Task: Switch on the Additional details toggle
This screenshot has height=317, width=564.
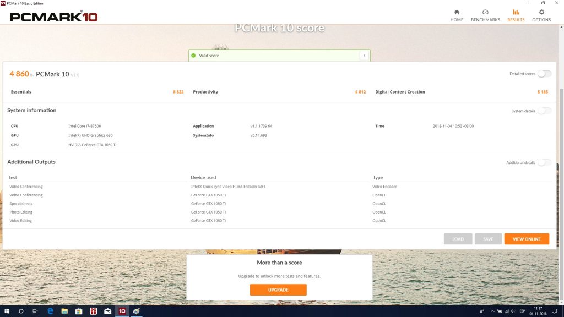Action: point(544,162)
